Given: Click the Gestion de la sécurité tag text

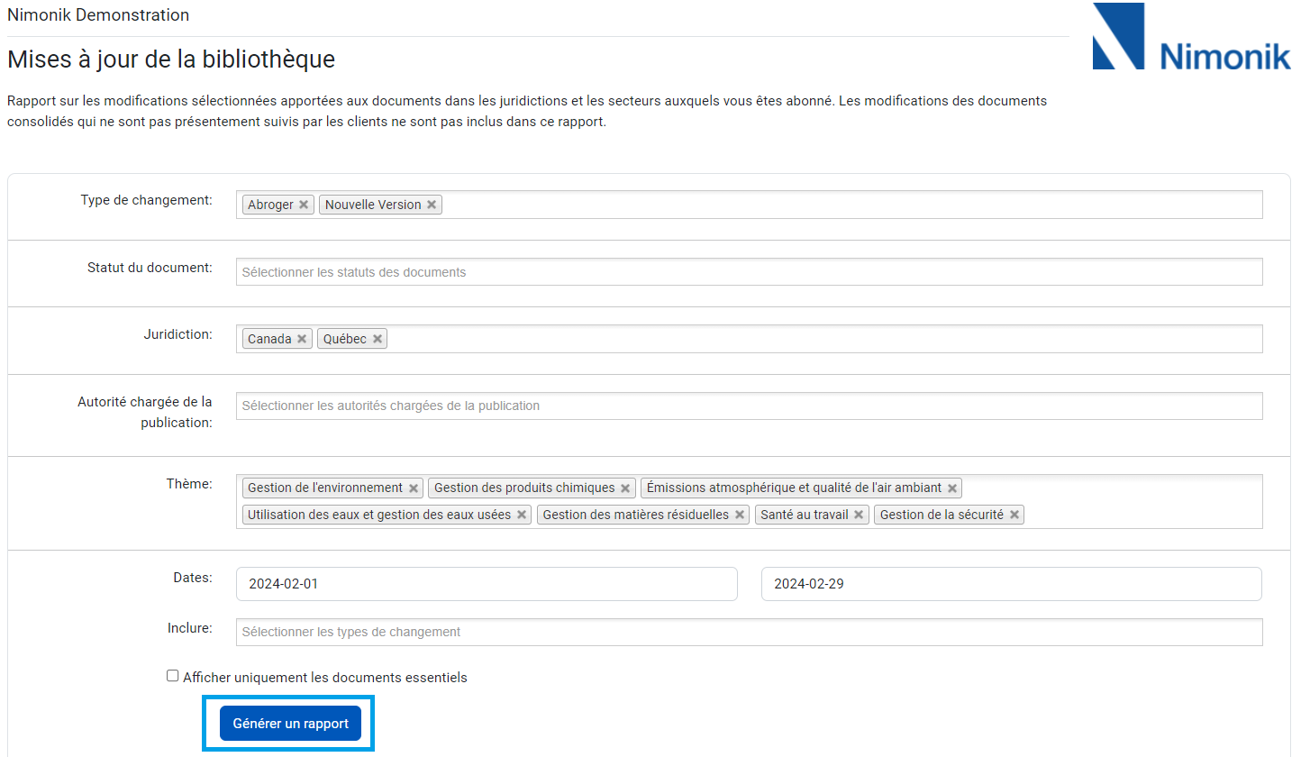Looking at the screenshot, I should click(x=942, y=515).
